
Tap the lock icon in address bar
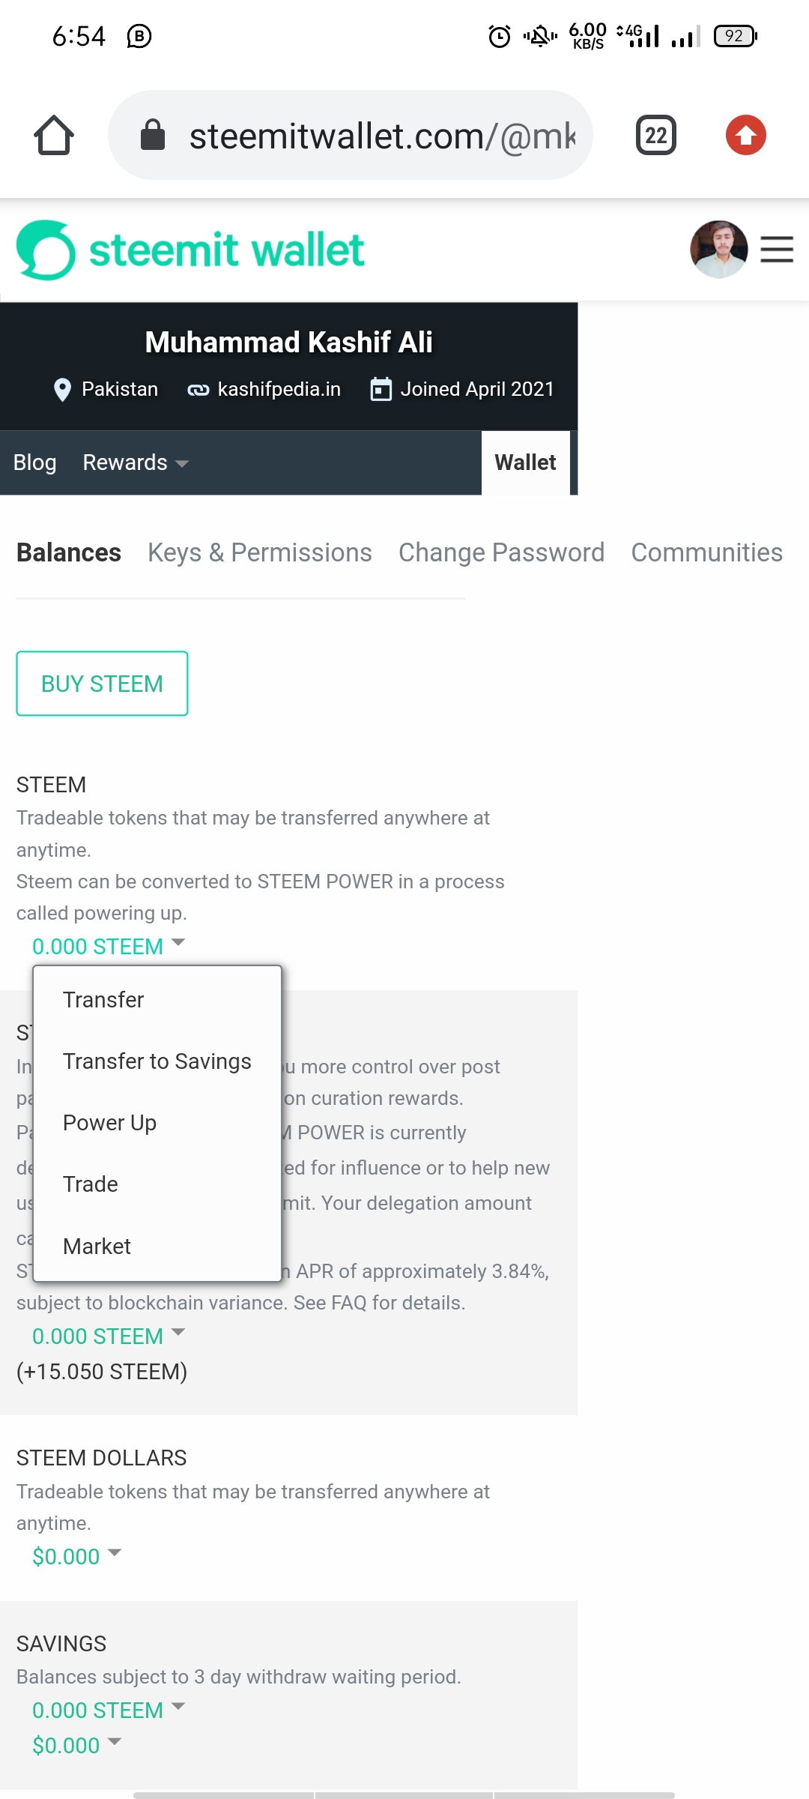pos(153,136)
